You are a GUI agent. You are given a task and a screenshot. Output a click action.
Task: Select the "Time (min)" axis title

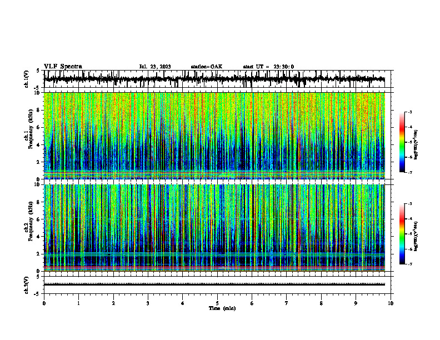coord(222,308)
